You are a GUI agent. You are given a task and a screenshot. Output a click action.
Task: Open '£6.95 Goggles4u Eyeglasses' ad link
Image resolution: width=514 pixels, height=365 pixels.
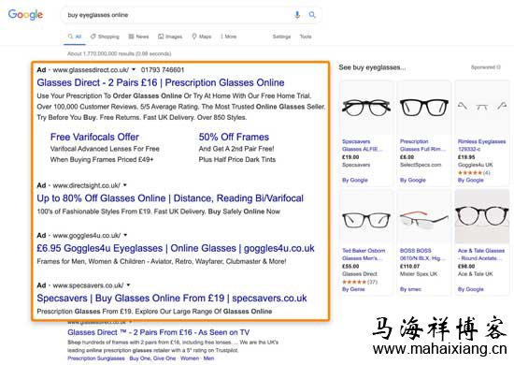[x=176, y=248]
